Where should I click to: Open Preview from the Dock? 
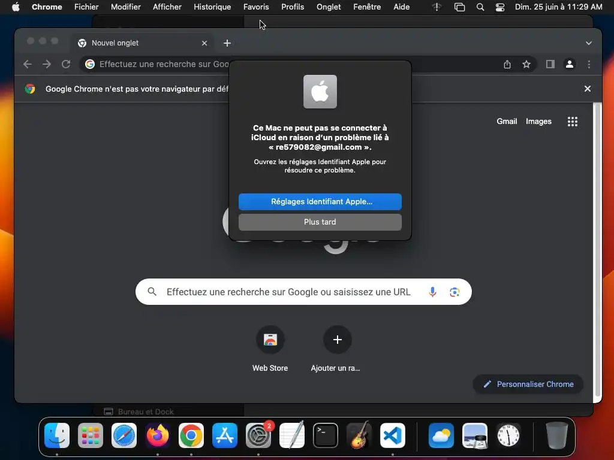coord(475,435)
